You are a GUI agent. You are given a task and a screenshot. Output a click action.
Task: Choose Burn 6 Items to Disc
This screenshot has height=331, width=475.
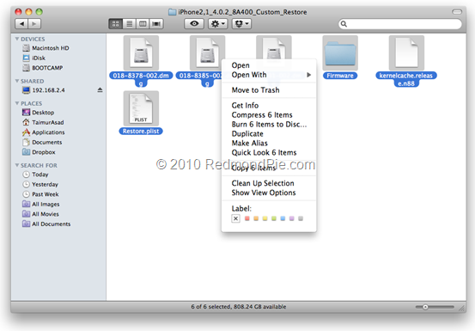[269, 125]
